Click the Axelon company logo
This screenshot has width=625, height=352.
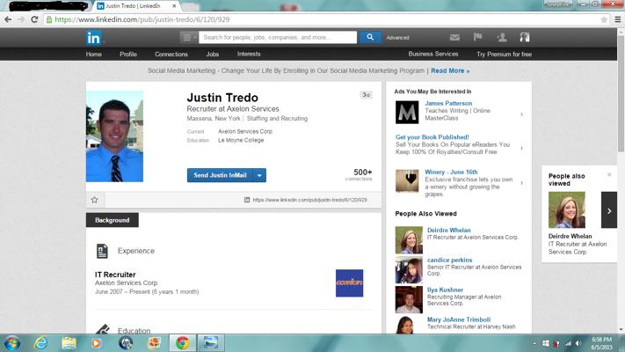[x=349, y=283]
